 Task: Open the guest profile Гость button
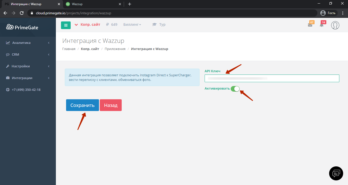(329, 13)
